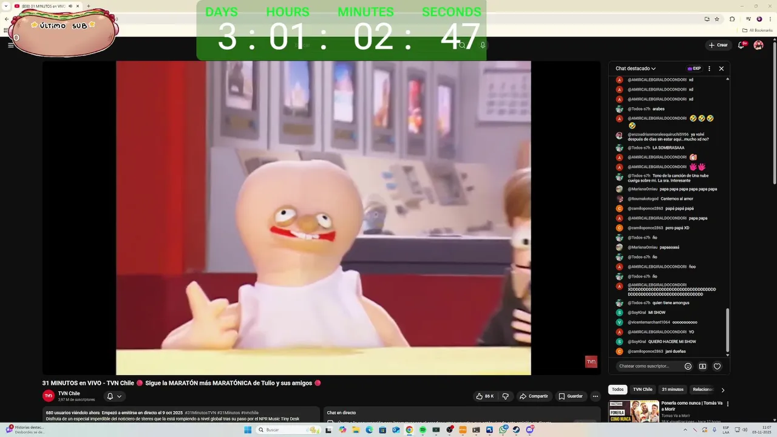Select the Relacionados filter chip

tap(703, 390)
